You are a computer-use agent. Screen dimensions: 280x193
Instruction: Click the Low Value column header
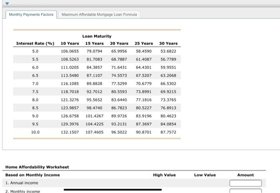coord(205,175)
